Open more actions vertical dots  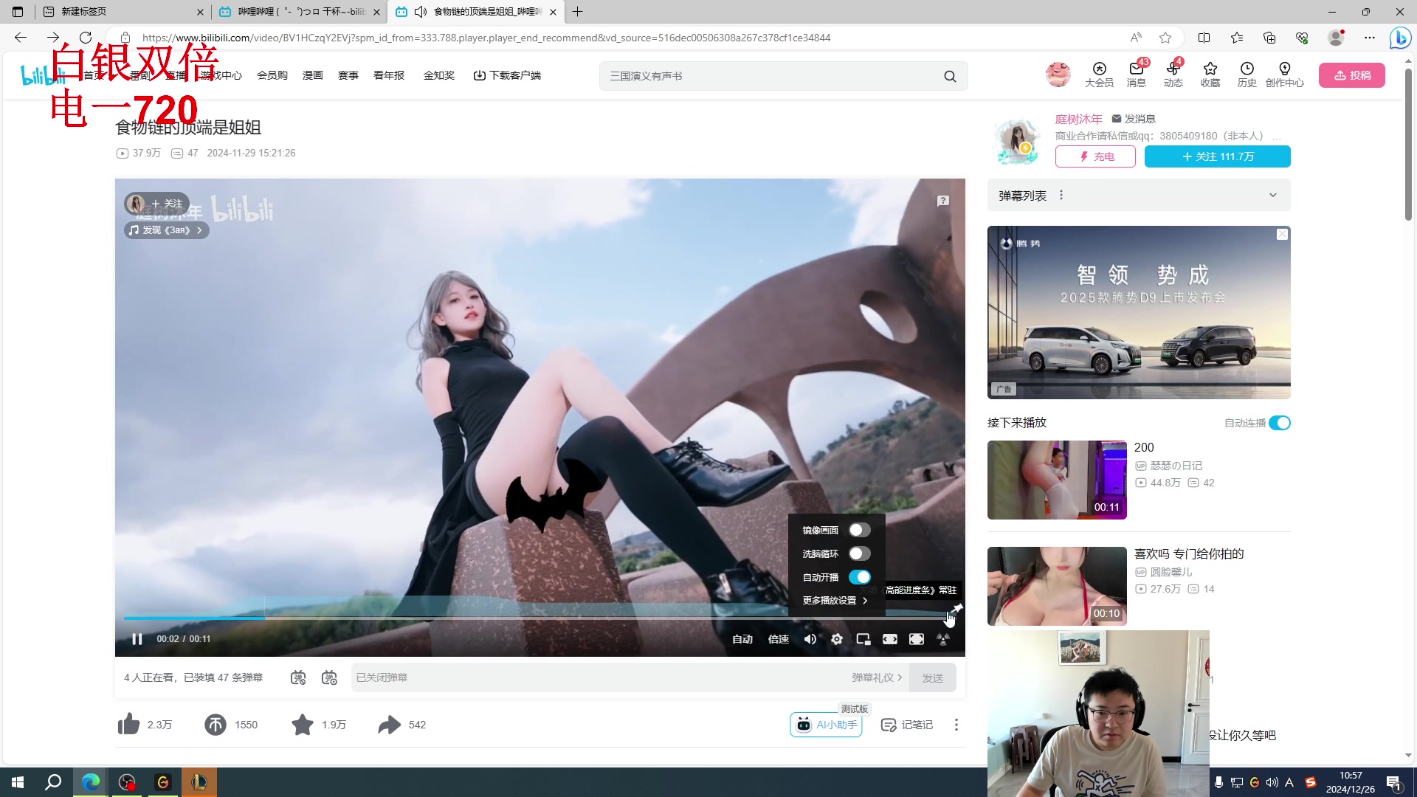956,725
